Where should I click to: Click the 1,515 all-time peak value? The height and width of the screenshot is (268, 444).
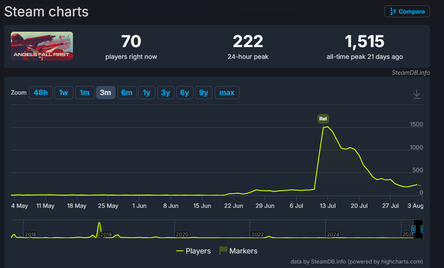click(x=364, y=41)
